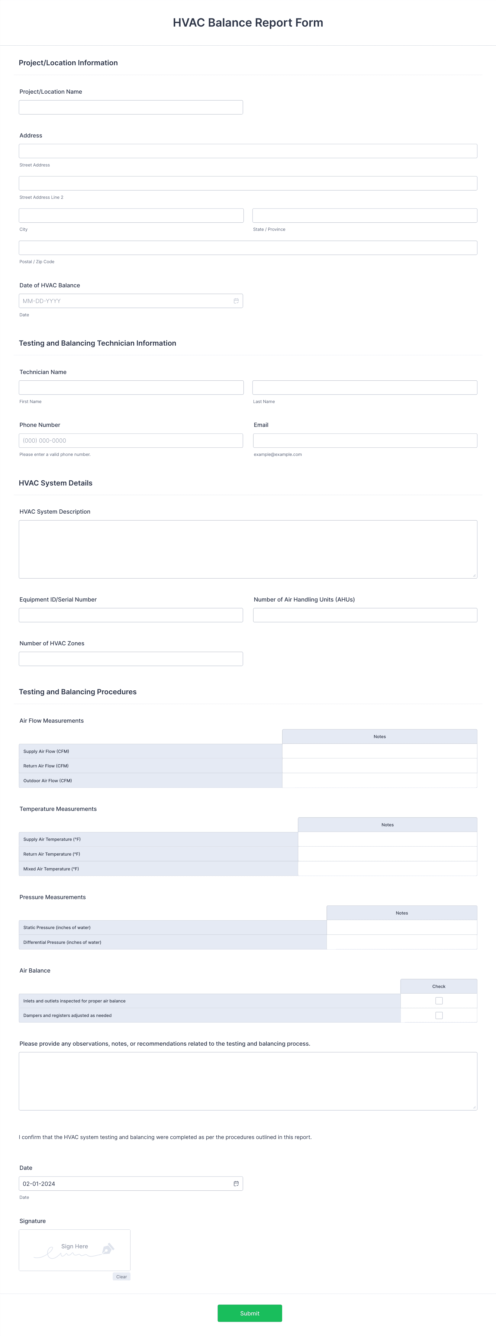Viewport: 496px width, 1336px height.
Task: Click Static Pressure notes cell
Action: [402, 928]
